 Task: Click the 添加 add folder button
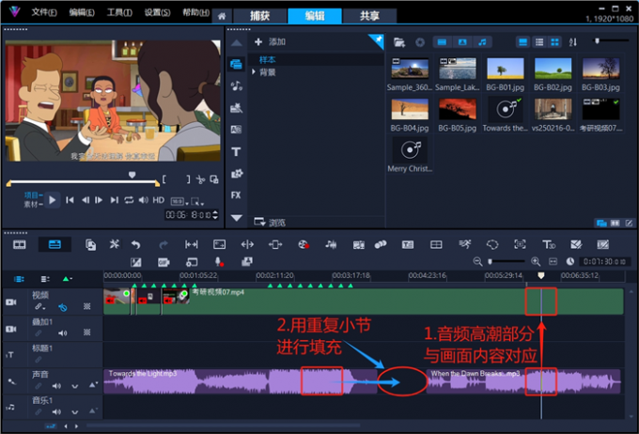(271, 42)
